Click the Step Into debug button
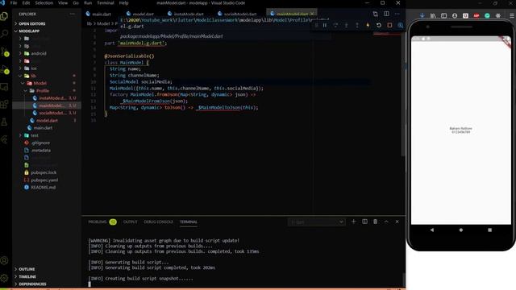 346,25
